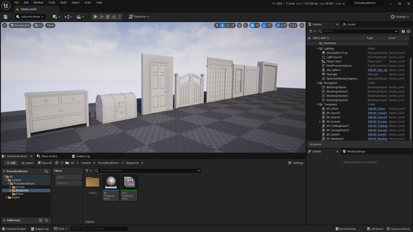Open the Outliner filter options dropdown
The width and height of the screenshot is (413, 232).
(x=312, y=31)
